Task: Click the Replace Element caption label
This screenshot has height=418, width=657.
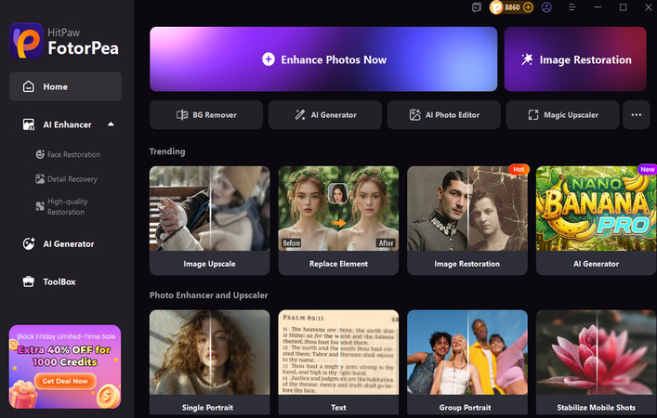Action: [x=338, y=264]
